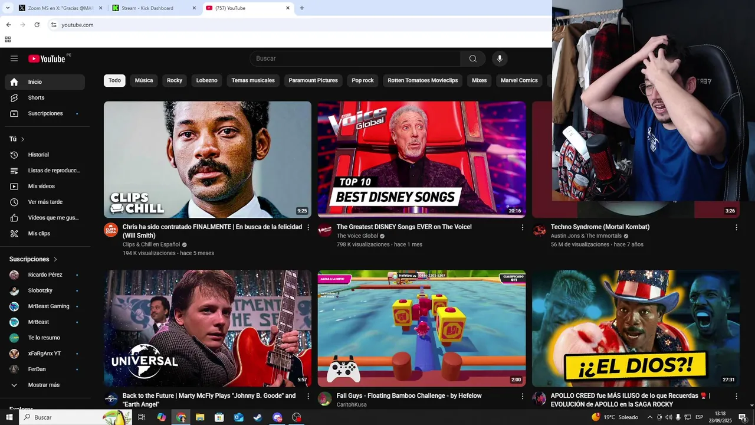Open options menu for Back to the Future video
Image resolution: width=755 pixels, height=425 pixels.
pos(308,396)
